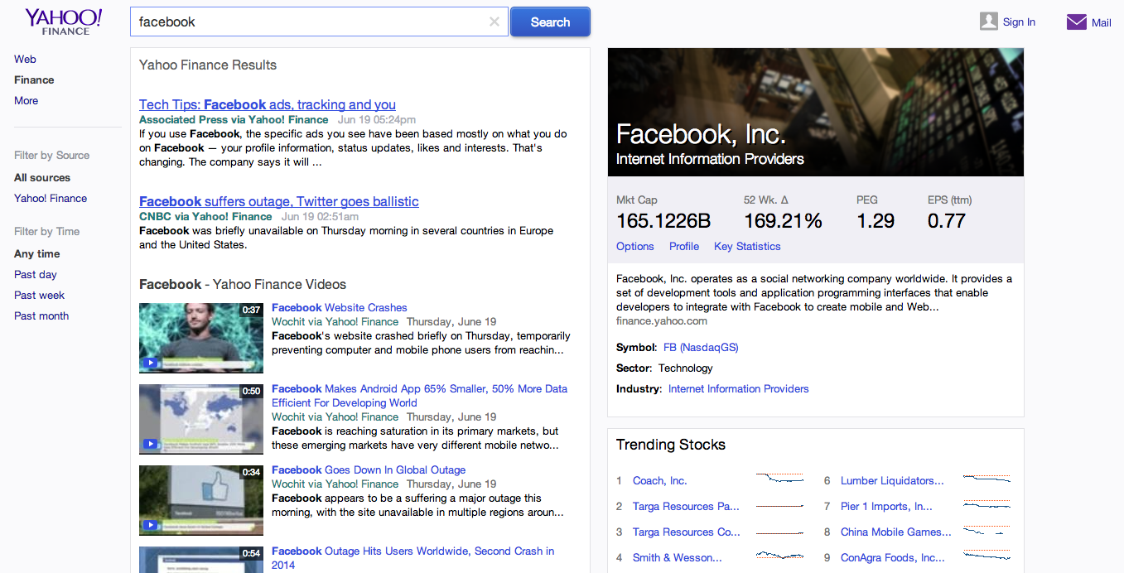Screen dimensions: 1124x573
Task: Open the More search categories
Action: coord(26,100)
